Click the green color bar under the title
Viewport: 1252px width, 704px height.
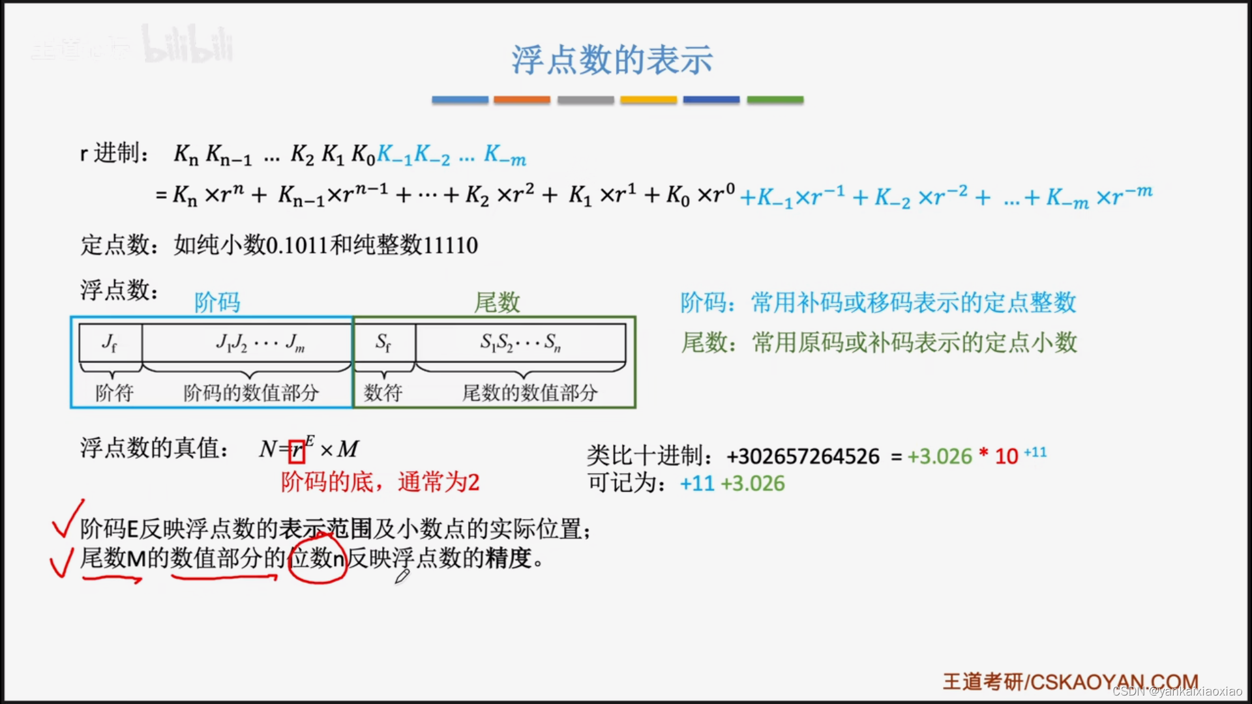(775, 100)
